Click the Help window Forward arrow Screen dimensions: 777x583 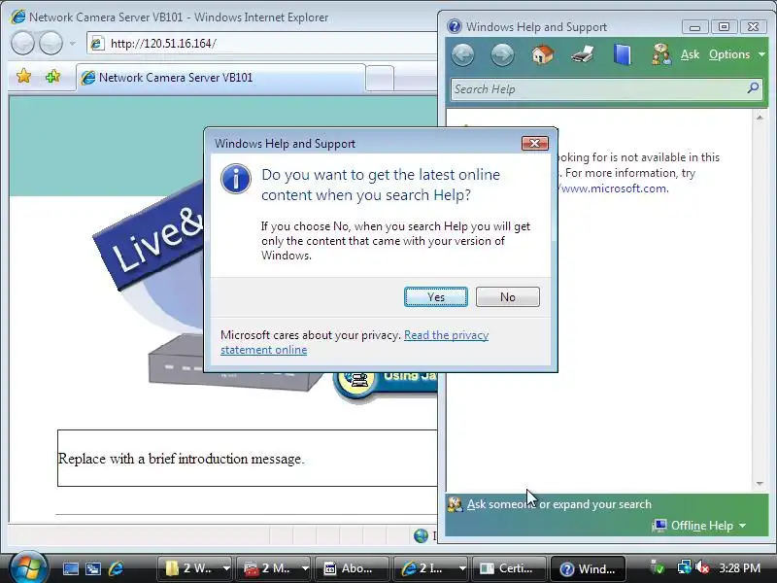click(x=502, y=54)
